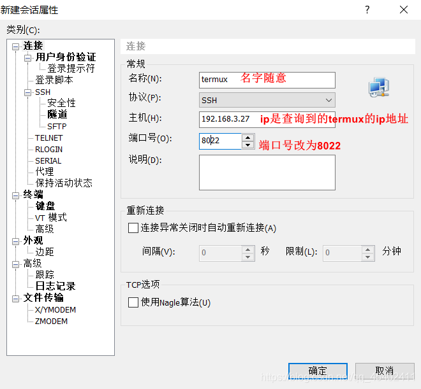Select 高级 category above 跟踪
The height and width of the screenshot is (389, 421).
[33, 264]
